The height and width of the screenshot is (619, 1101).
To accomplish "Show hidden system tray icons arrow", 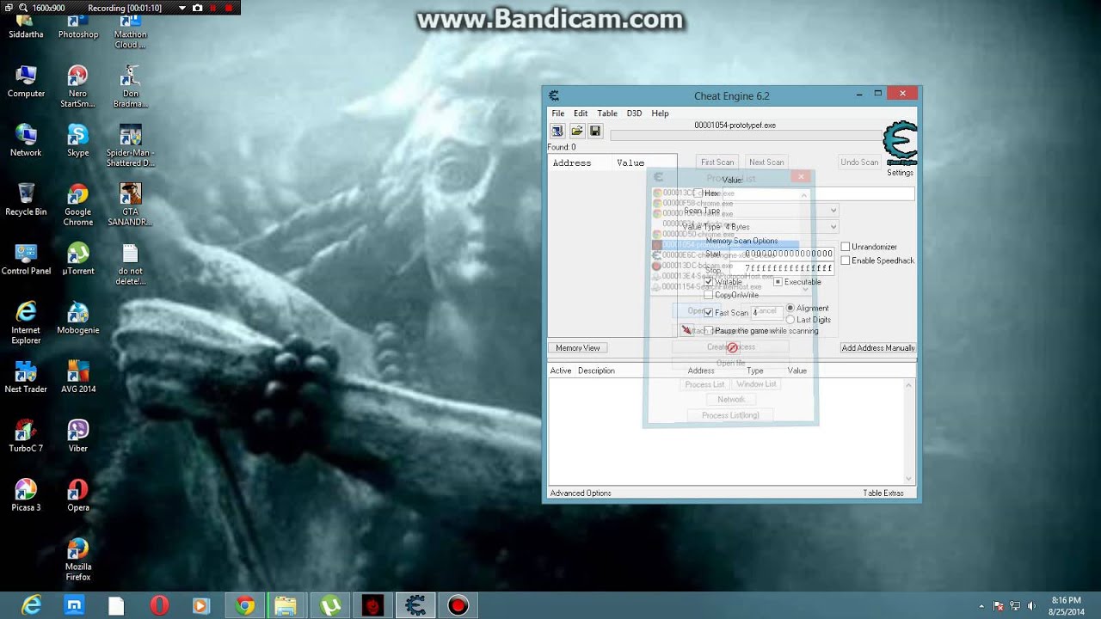I will (981, 606).
